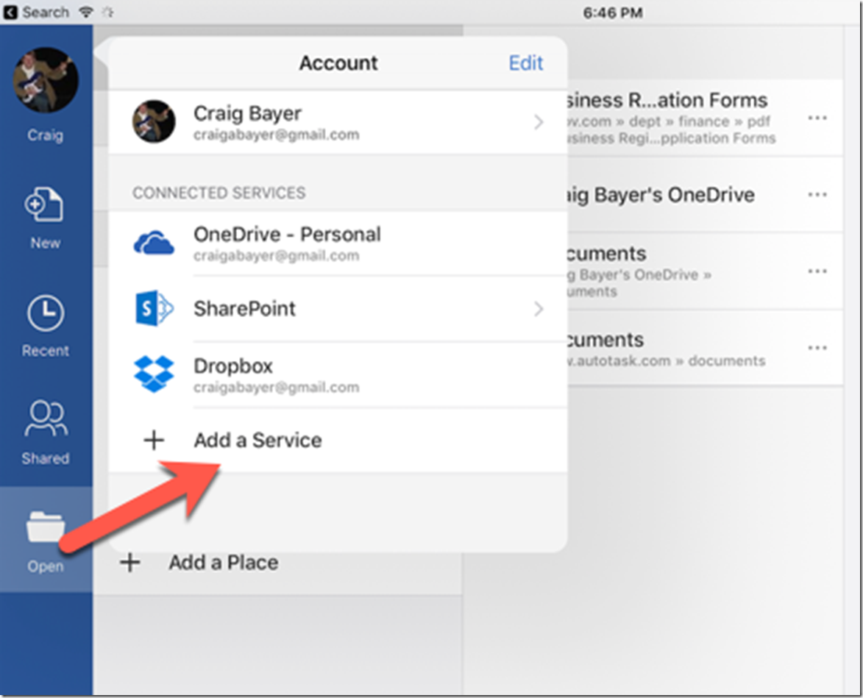
Task: Tap the Open label in the sidebar
Action: point(46,566)
